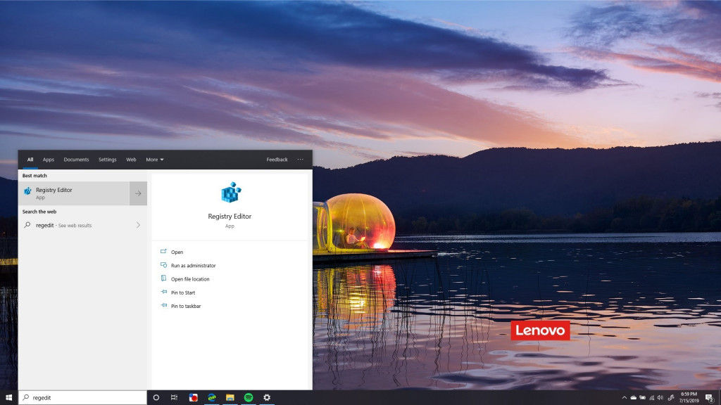
Task: Open Task View from the taskbar
Action: click(173, 397)
